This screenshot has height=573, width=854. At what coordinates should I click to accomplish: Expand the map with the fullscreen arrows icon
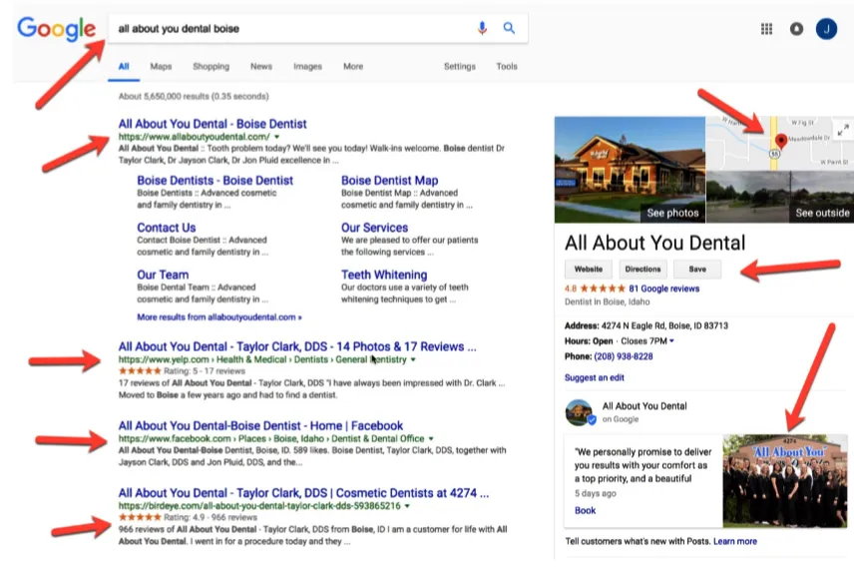tap(843, 130)
